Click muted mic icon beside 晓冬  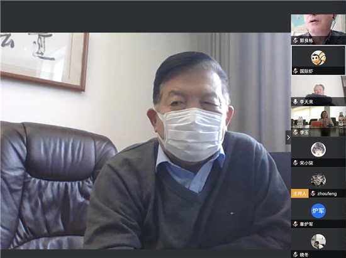[295, 255]
